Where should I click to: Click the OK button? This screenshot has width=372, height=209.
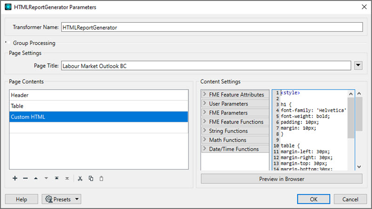click(x=313, y=199)
